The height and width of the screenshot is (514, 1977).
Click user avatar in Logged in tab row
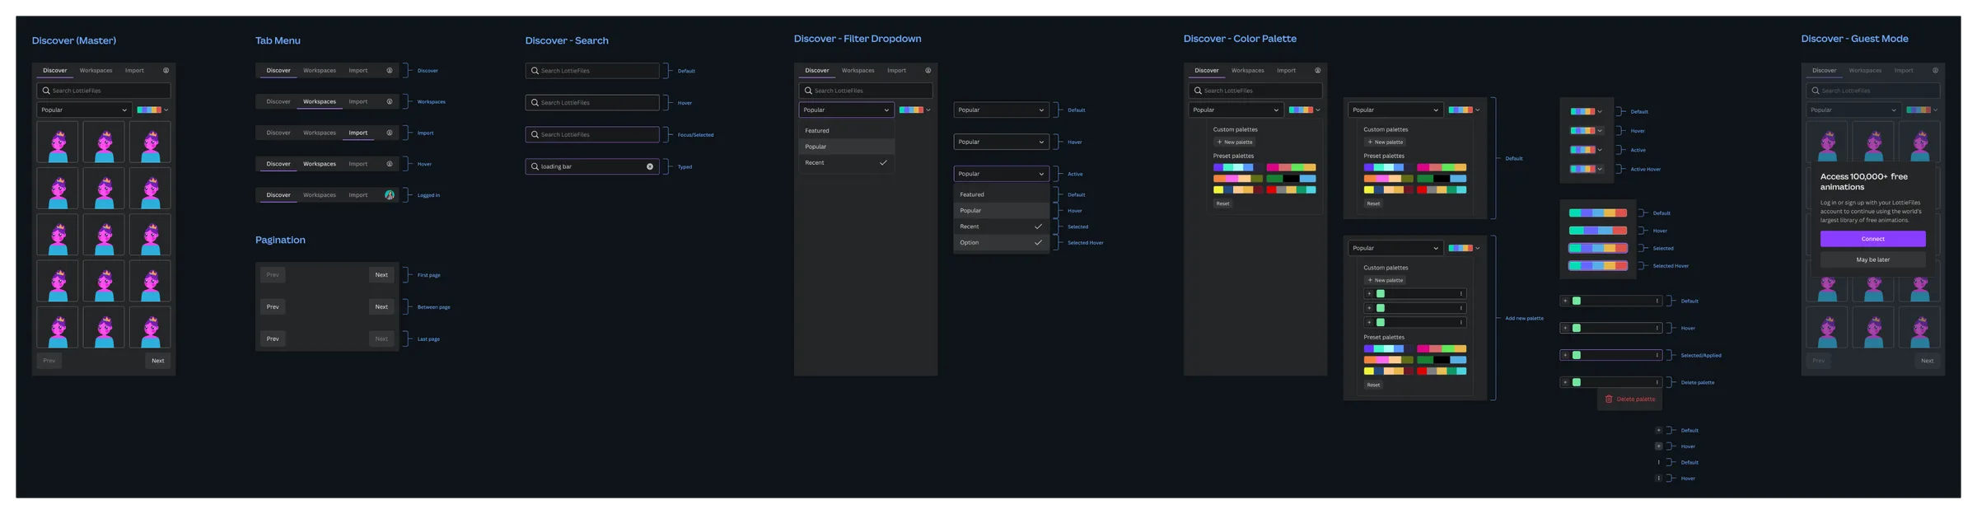[390, 195]
